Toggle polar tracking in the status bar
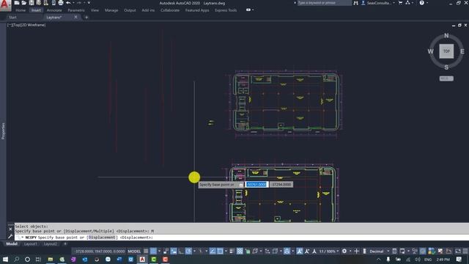Image resolution: width=469 pixels, height=264 pixels. [188, 251]
